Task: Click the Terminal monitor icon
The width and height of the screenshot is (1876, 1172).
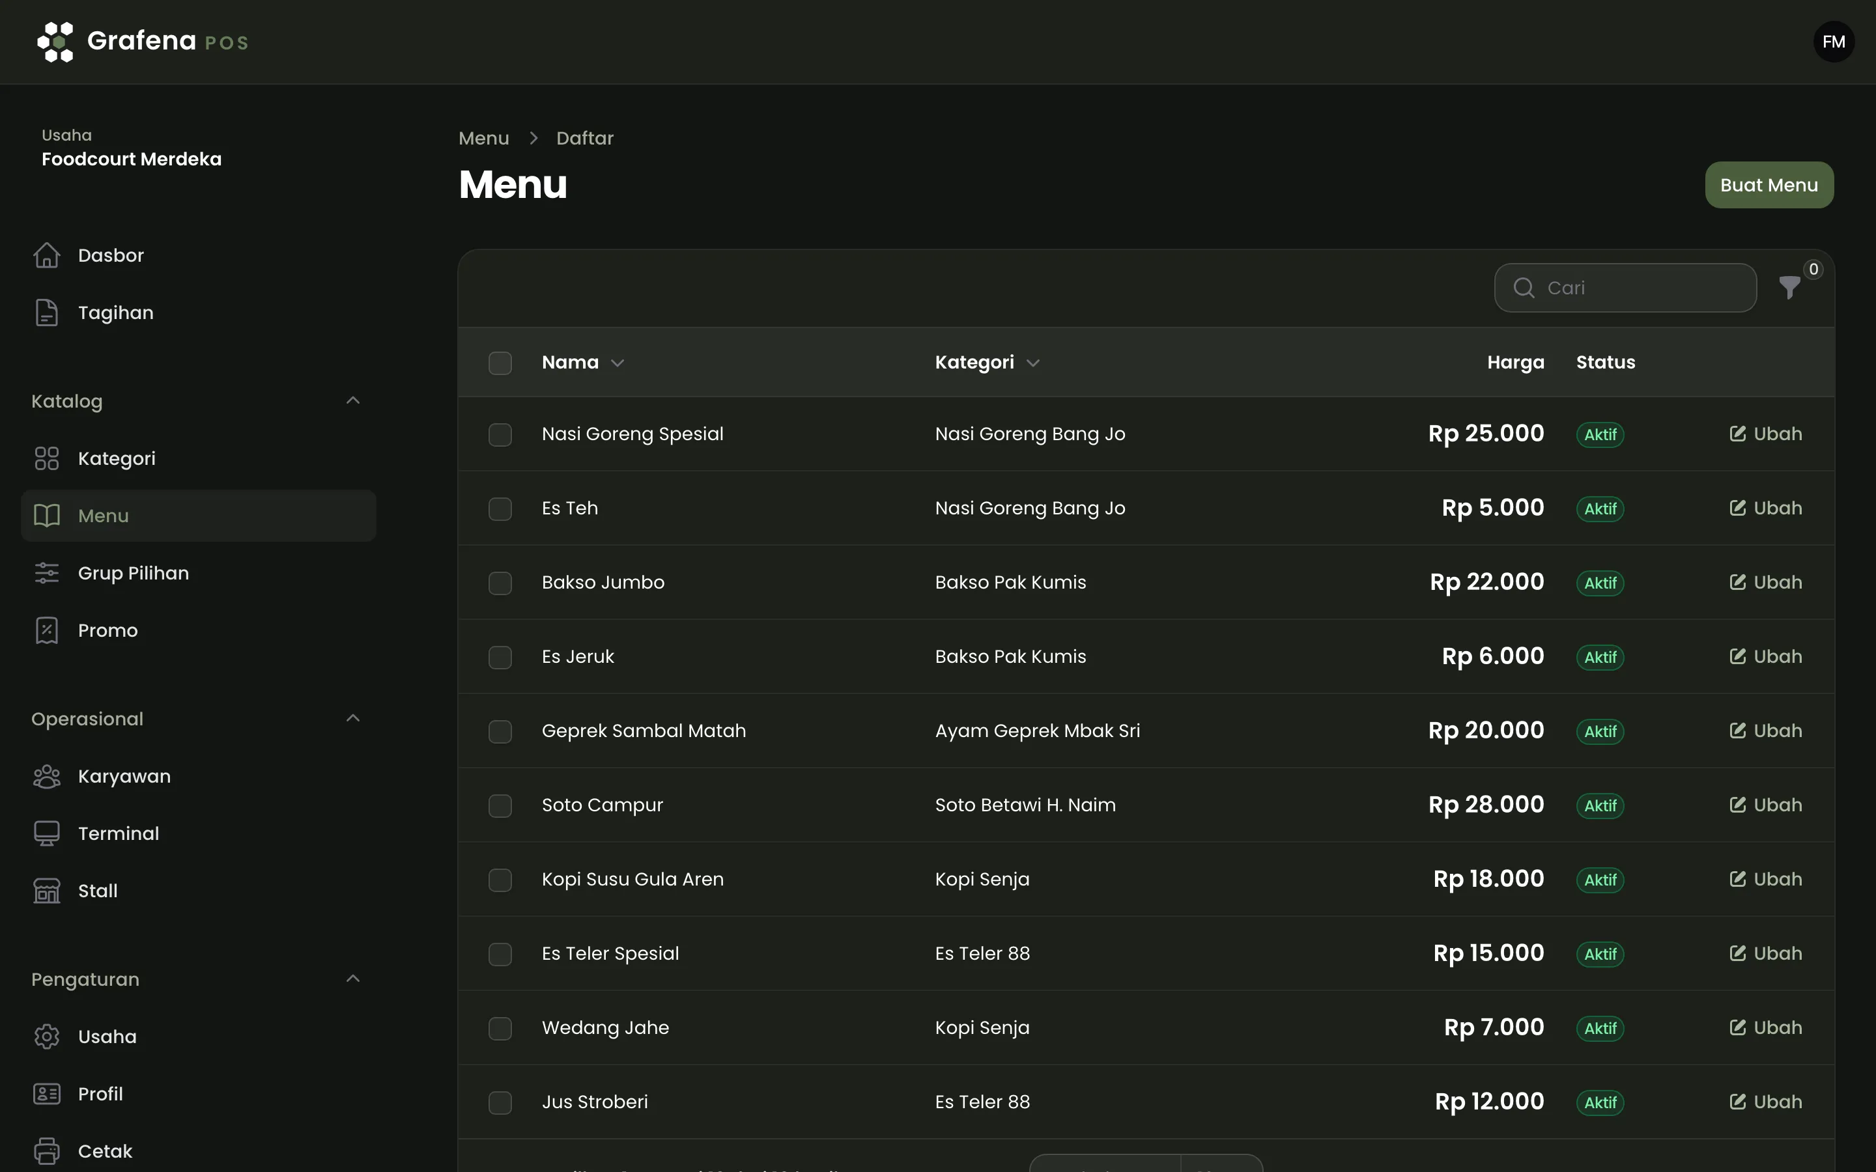Action: pyautogui.click(x=46, y=833)
